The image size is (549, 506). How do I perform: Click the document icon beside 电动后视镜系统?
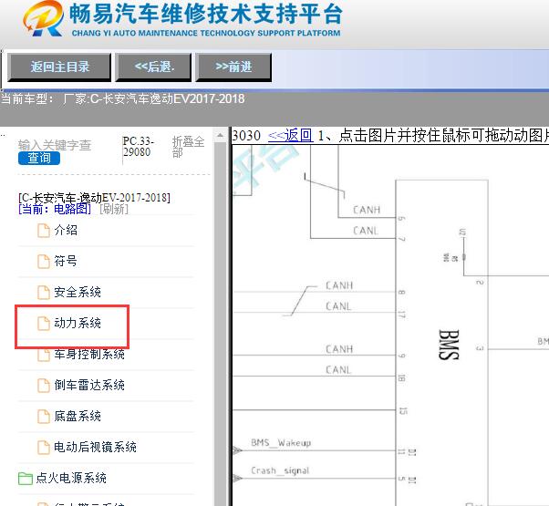click(x=44, y=448)
